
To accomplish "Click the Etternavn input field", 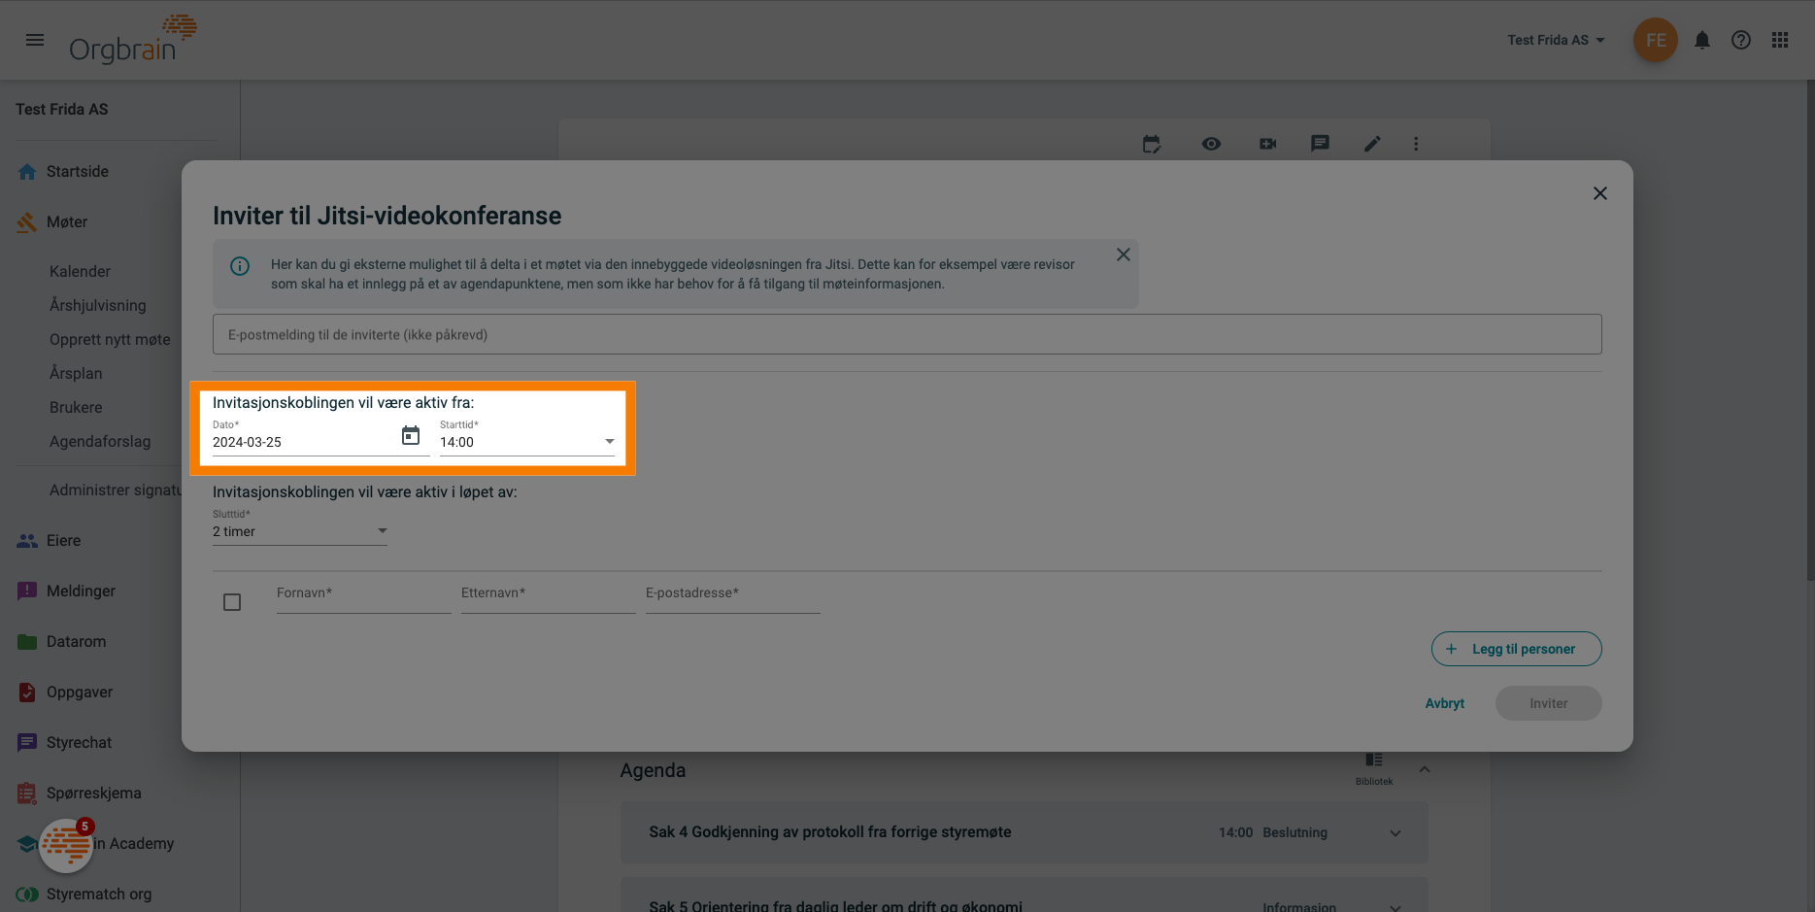I will click(548, 594).
